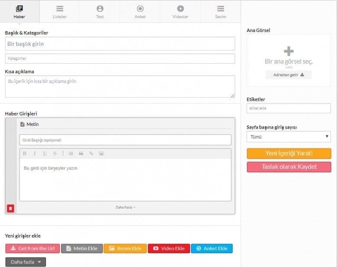Image resolution: width=338 pixels, height=267 pixels.
Task: Switch to the Secim tab
Action: tap(221, 11)
